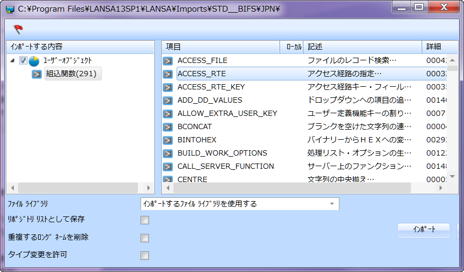Screen dimensions: 464x272
Task: Select the CALL_SERVER_FUNCTION item
Action: pos(226,167)
